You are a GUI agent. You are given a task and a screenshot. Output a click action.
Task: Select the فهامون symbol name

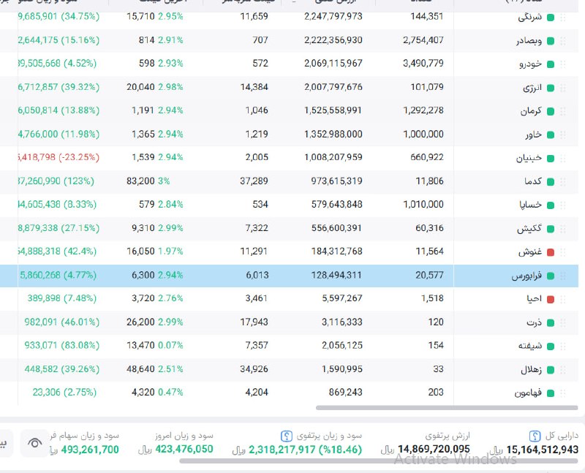pyautogui.click(x=528, y=393)
